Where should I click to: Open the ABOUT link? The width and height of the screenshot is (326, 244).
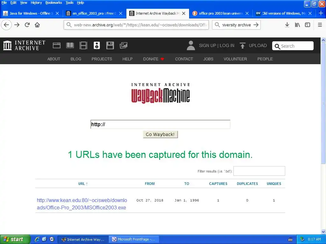click(53, 59)
